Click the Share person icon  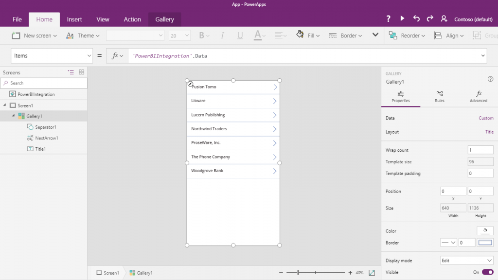pyautogui.click(x=444, y=18)
